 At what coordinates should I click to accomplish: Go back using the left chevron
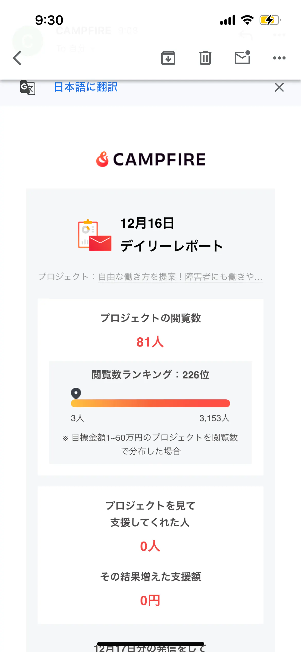tap(17, 58)
